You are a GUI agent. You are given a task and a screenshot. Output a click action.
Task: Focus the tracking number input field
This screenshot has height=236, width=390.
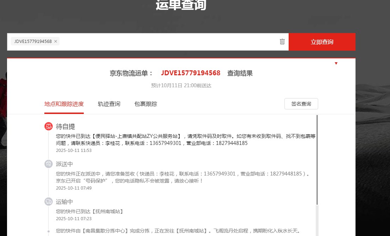169,42
